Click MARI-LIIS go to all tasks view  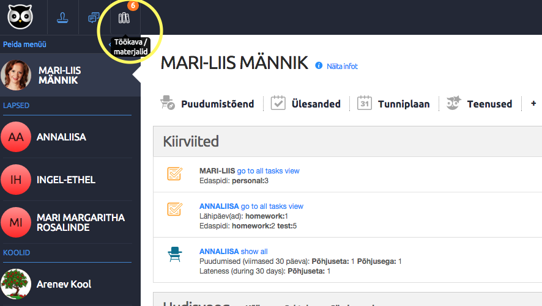[x=268, y=171]
